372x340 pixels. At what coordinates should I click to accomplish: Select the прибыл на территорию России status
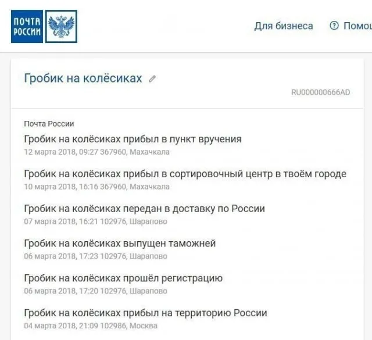145,313
